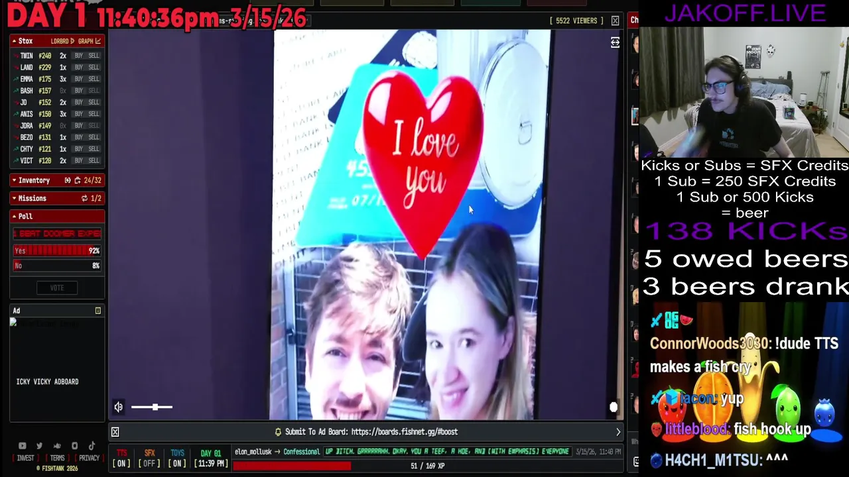Sell ANIS stock

point(94,114)
